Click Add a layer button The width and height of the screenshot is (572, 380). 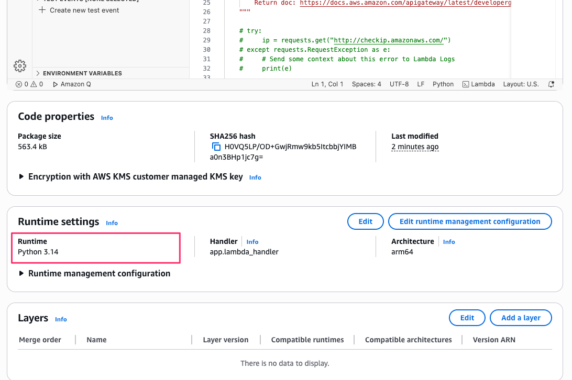pos(520,318)
